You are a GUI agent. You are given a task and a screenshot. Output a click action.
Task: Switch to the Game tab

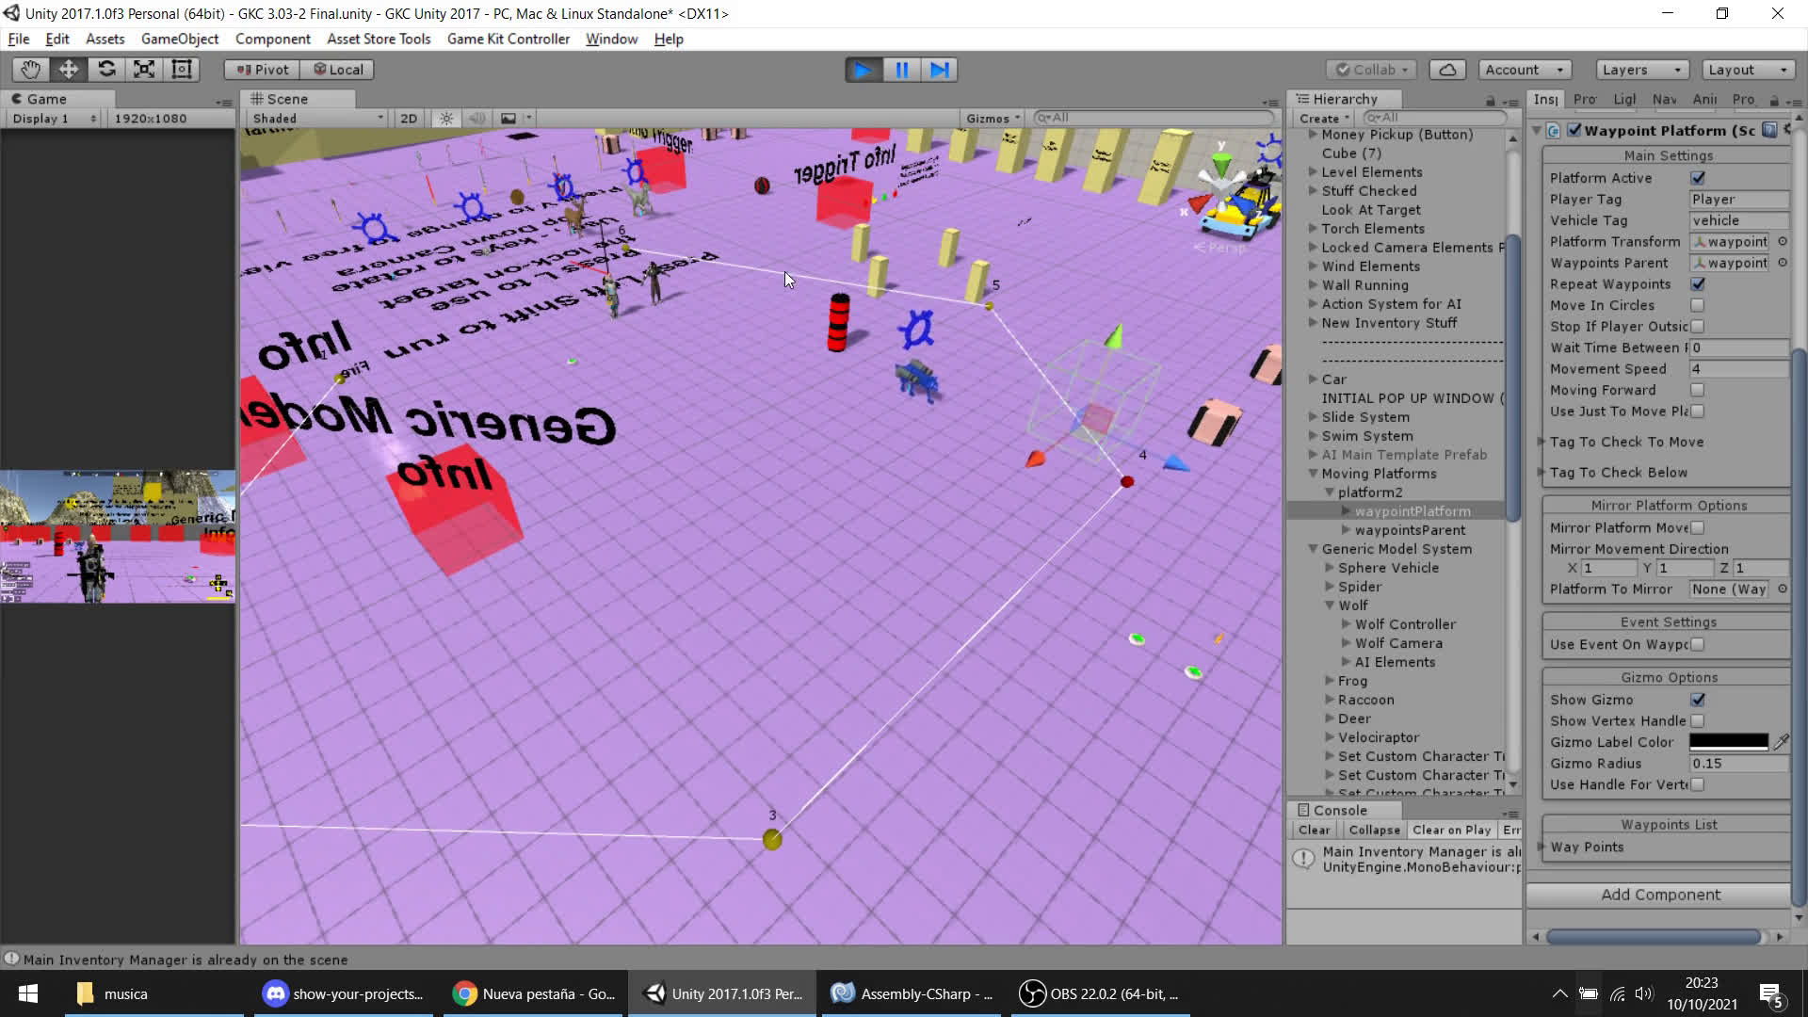(x=45, y=99)
